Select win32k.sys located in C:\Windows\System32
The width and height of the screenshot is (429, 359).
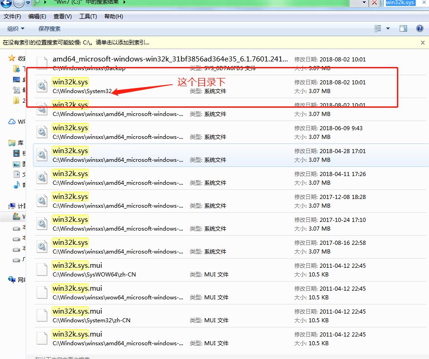click(x=70, y=82)
